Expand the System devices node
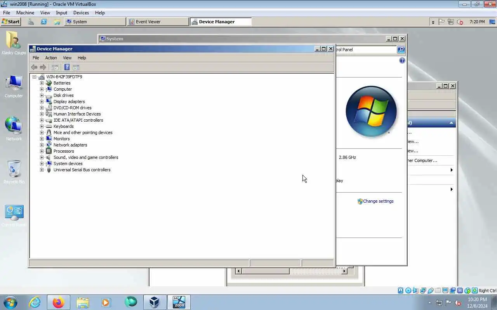The height and width of the screenshot is (310, 497). [x=42, y=164]
